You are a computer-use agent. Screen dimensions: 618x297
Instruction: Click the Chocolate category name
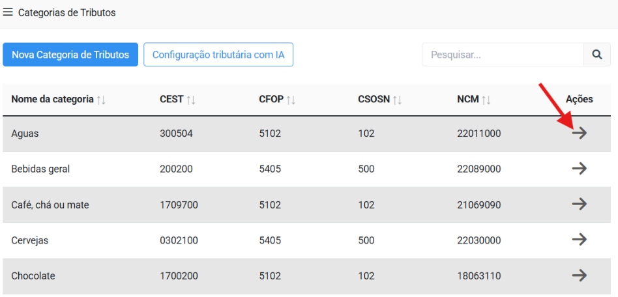pyautogui.click(x=33, y=276)
